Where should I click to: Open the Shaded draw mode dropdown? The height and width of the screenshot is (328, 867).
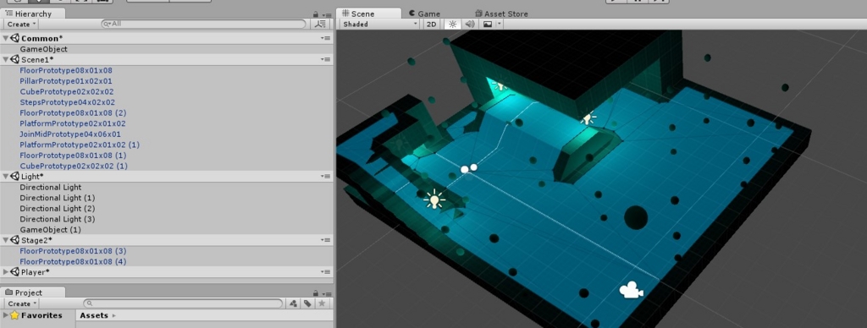380,25
